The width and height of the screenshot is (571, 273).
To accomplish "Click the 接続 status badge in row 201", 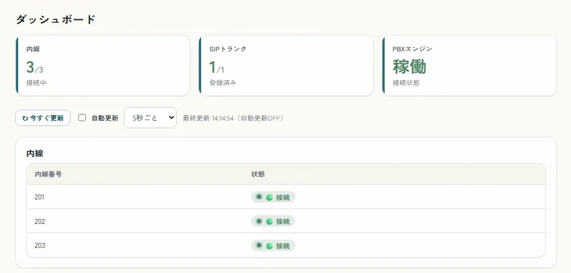I will (x=273, y=197).
